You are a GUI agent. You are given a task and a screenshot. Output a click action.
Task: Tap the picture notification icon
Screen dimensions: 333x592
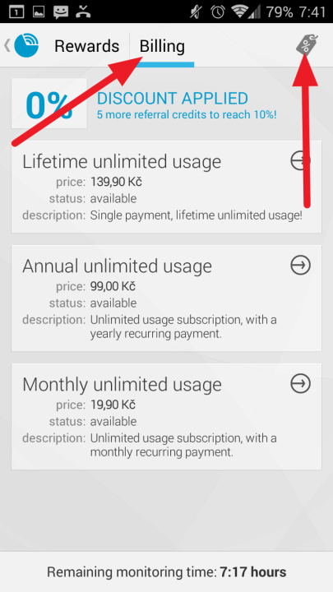pos(39,12)
